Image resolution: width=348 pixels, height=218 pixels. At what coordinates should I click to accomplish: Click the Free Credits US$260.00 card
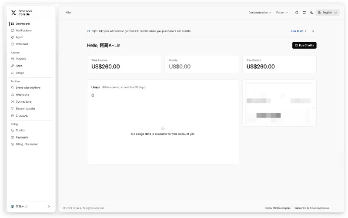click(x=279, y=64)
